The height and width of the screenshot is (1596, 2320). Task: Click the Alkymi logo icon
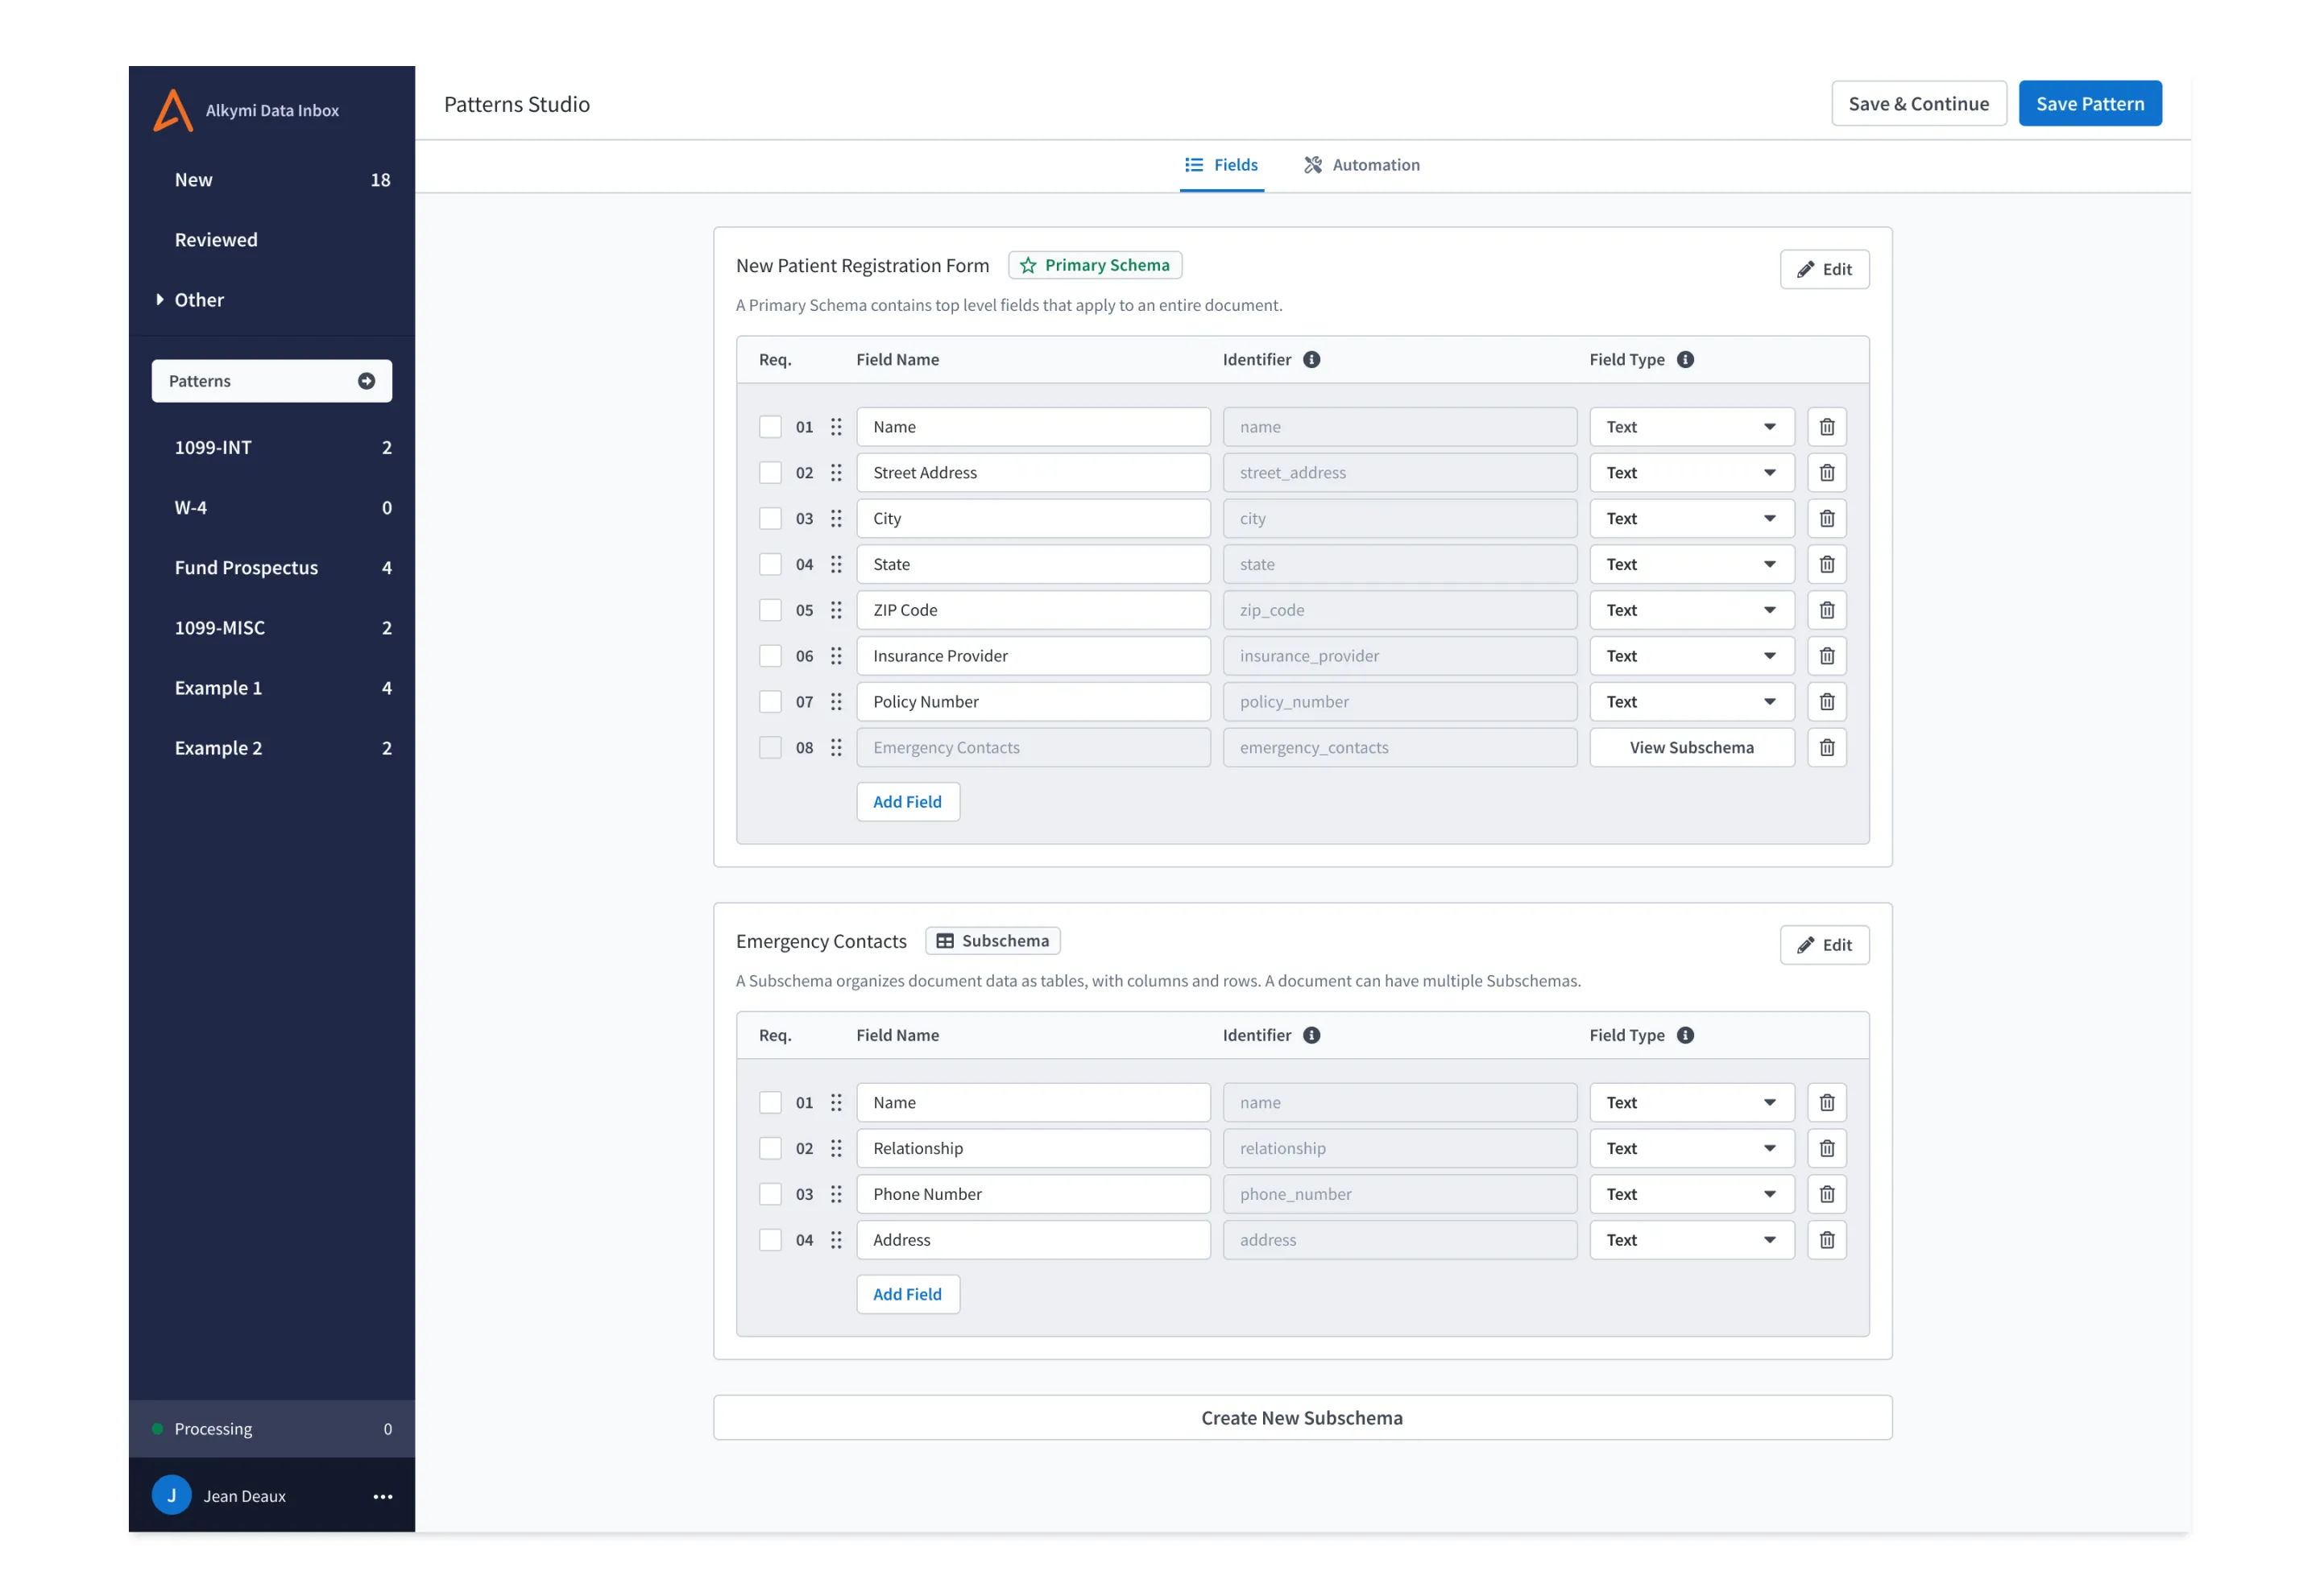click(172, 110)
